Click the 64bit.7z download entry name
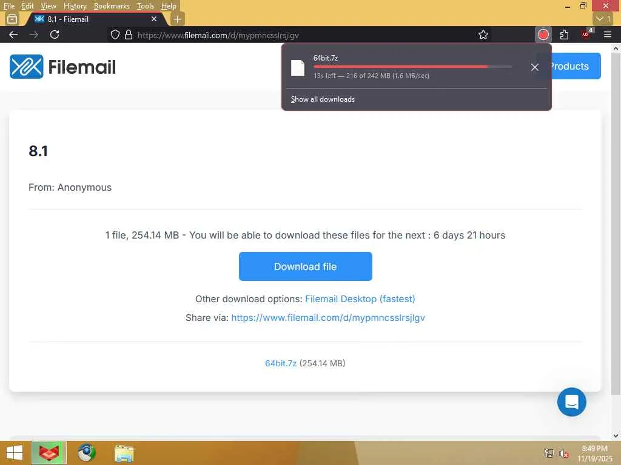Screen dimensions: 621x465 point(326,58)
